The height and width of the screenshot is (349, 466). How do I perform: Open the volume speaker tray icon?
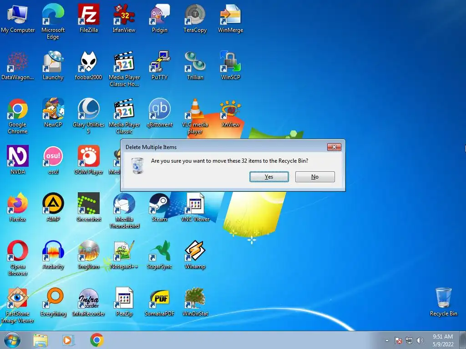click(x=420, y=341)
